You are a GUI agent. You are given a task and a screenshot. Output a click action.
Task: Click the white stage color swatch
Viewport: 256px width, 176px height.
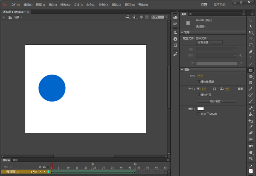(200, 109)
